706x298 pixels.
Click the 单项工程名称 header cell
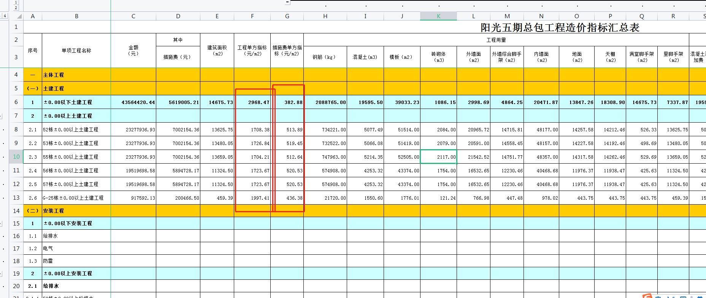(x=76, y=50)
